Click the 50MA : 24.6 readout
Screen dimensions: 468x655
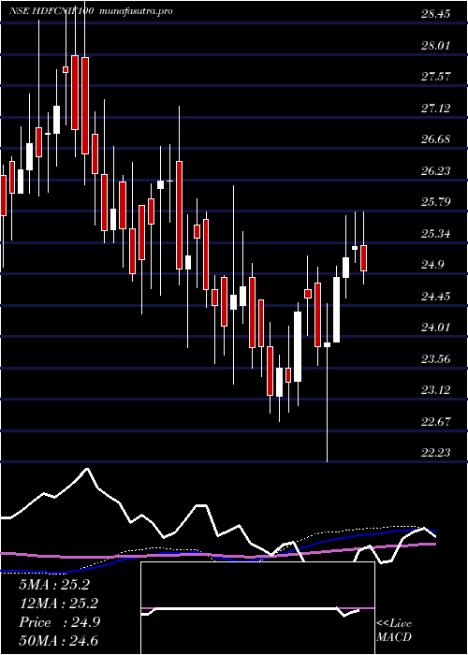[58, 640]
